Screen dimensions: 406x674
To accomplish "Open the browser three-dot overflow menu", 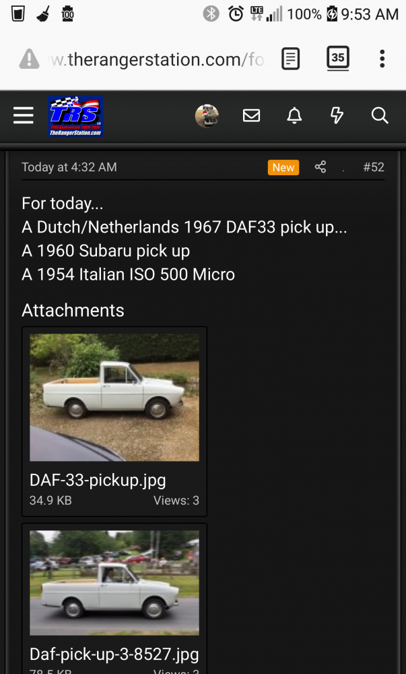I will click(x=382, y=59).
